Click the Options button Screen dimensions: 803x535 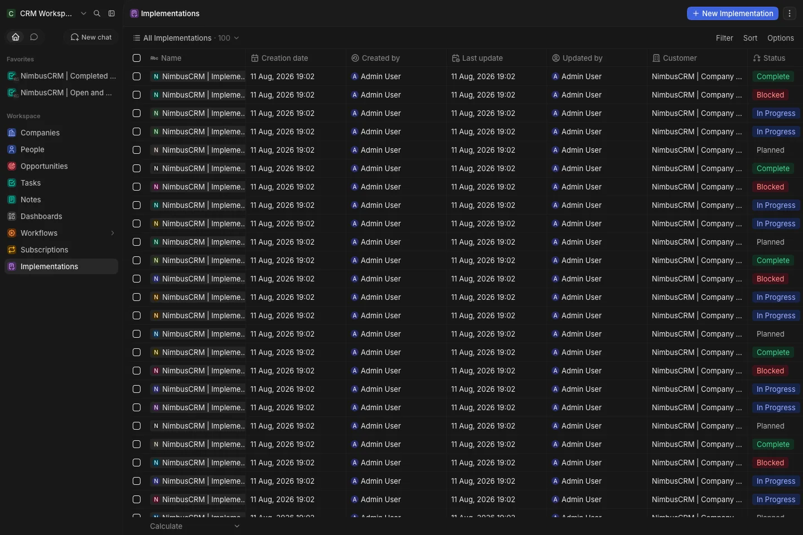[780, 38]
